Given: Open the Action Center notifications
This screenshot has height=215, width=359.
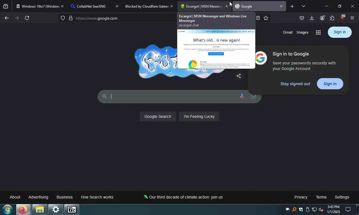Looking at the screenshot, I should (x=348, y=209).
